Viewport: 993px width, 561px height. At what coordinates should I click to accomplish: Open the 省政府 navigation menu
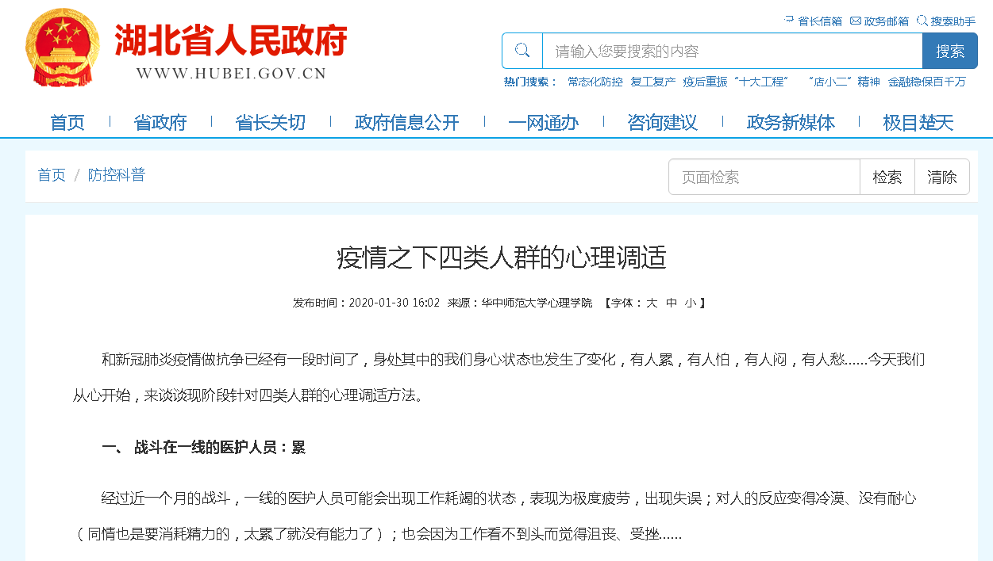[160, 122]
